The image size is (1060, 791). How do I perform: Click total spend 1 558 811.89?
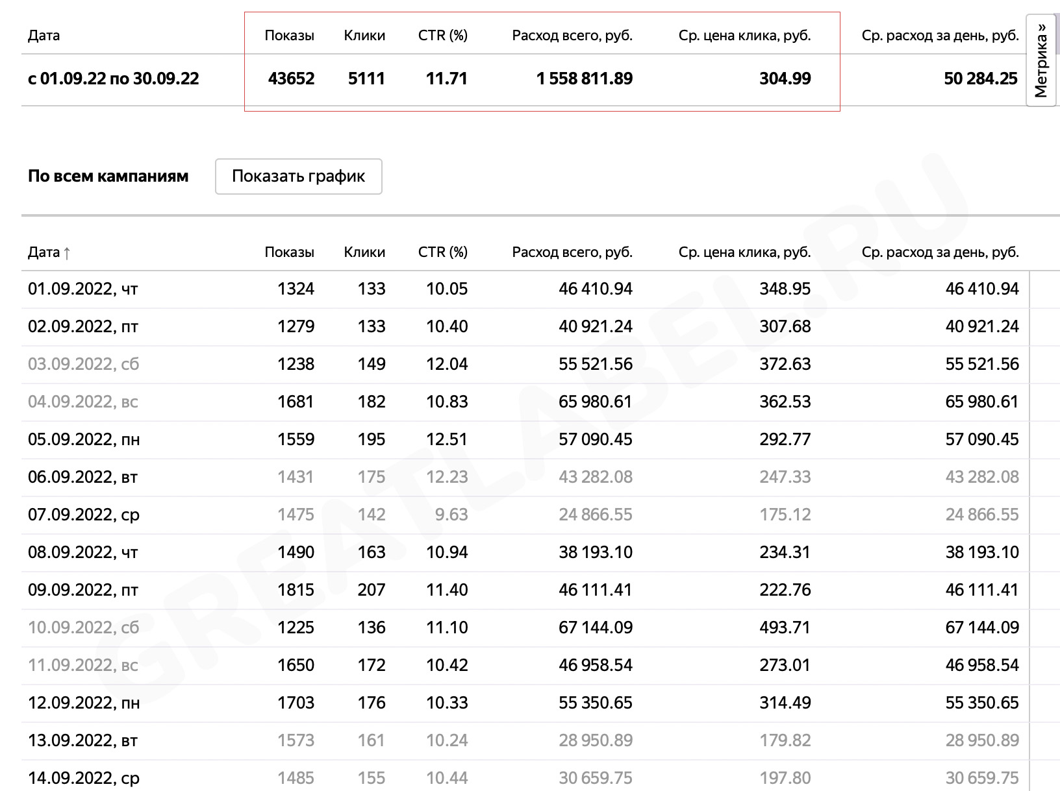(585, 79)
